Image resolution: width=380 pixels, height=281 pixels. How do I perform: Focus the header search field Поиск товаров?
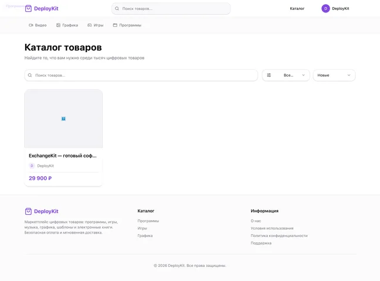pyautogui.click(x=171, y=8)
